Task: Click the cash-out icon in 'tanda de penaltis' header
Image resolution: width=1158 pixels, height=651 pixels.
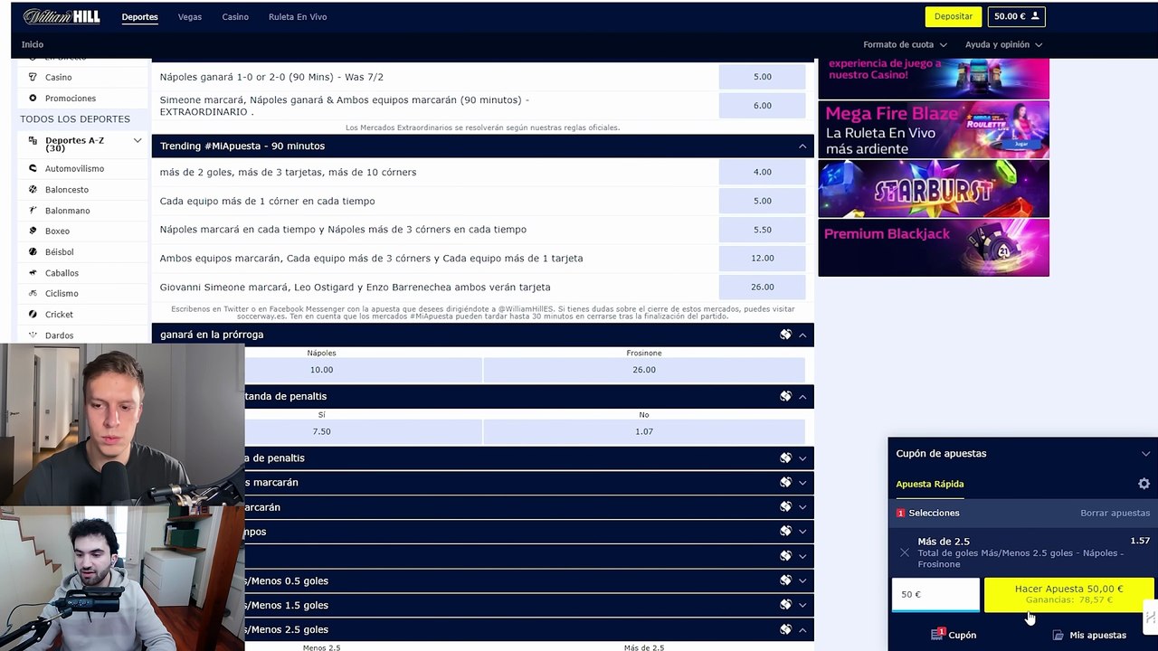Action: tap(785, 396)
